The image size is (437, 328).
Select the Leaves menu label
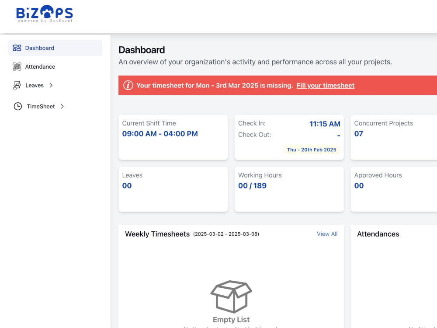point(35,85)
